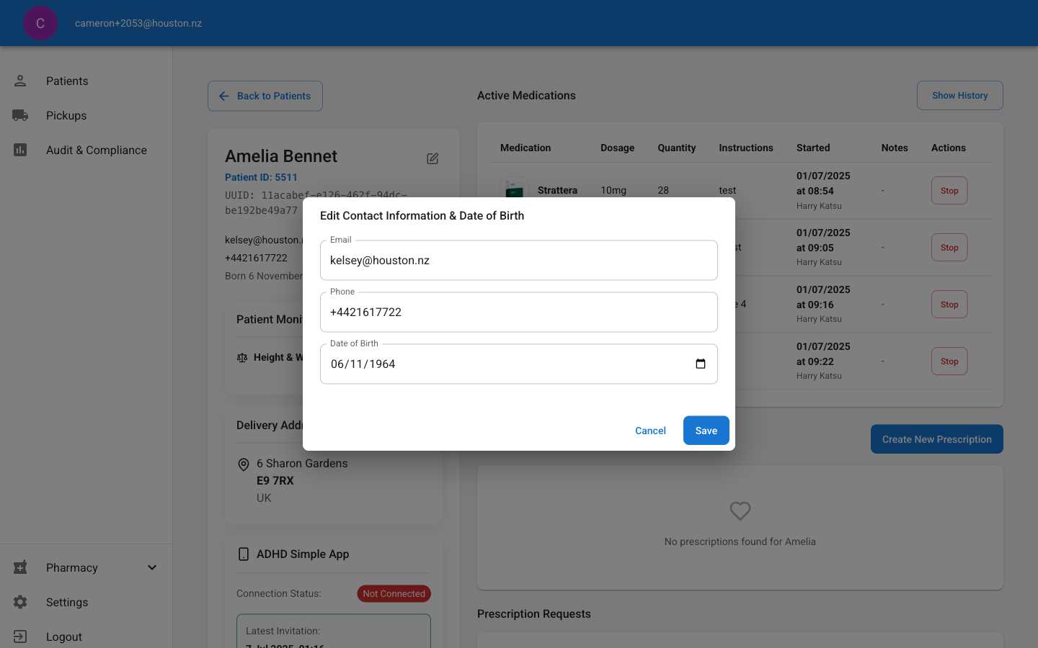
Task: Click the Connection Status label
Action: pyautogui.click(x=279, y=594)
